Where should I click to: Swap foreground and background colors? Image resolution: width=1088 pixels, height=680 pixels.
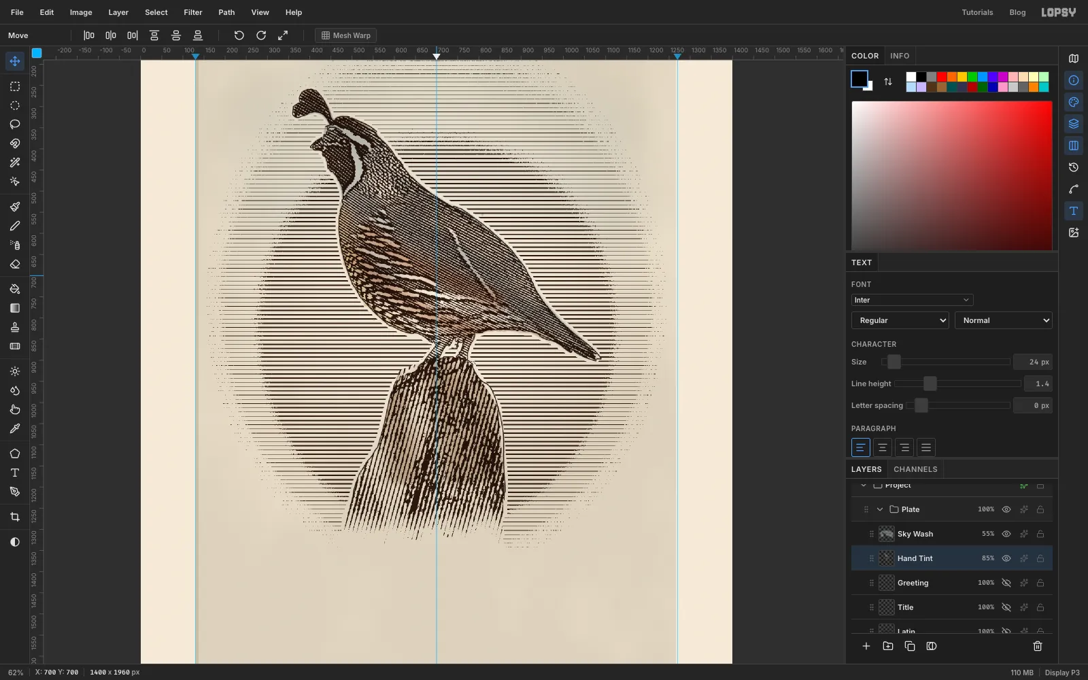(888, 82)
